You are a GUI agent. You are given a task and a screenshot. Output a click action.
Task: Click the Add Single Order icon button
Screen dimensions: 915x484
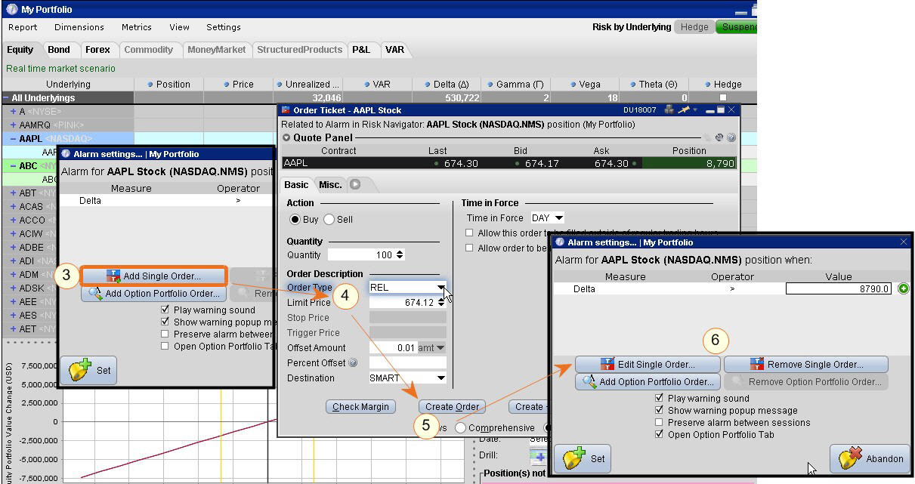pyautogui.click(x=153, y=276)
